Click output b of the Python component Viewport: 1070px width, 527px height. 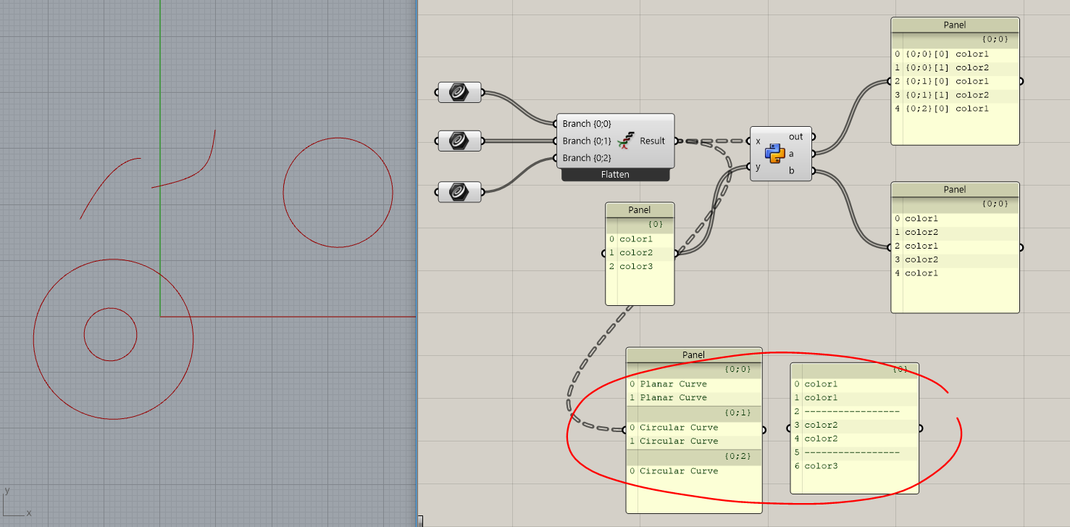812,170
